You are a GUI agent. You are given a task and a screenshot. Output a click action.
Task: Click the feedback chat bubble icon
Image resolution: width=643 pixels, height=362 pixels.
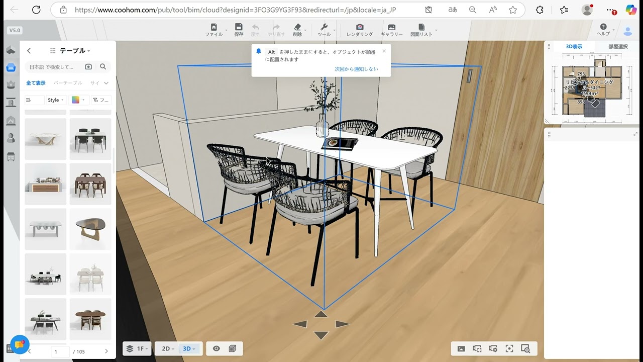19,344
